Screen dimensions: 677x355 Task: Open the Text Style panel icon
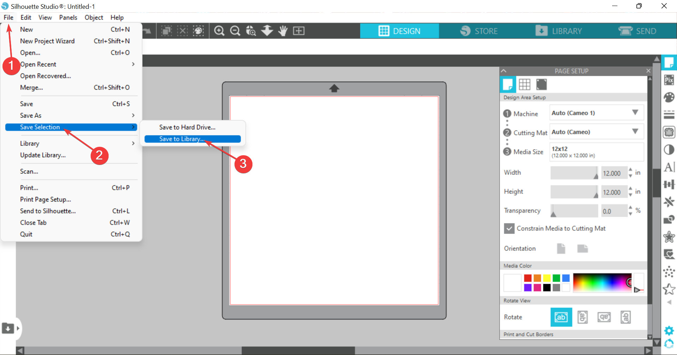pyautogui.click(x=669, y=167)
